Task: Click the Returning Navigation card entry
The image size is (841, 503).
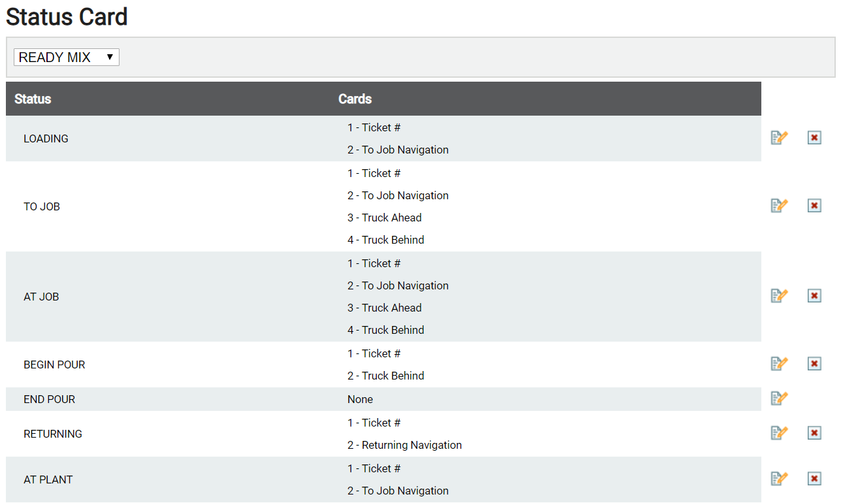Action: point(405,445)
